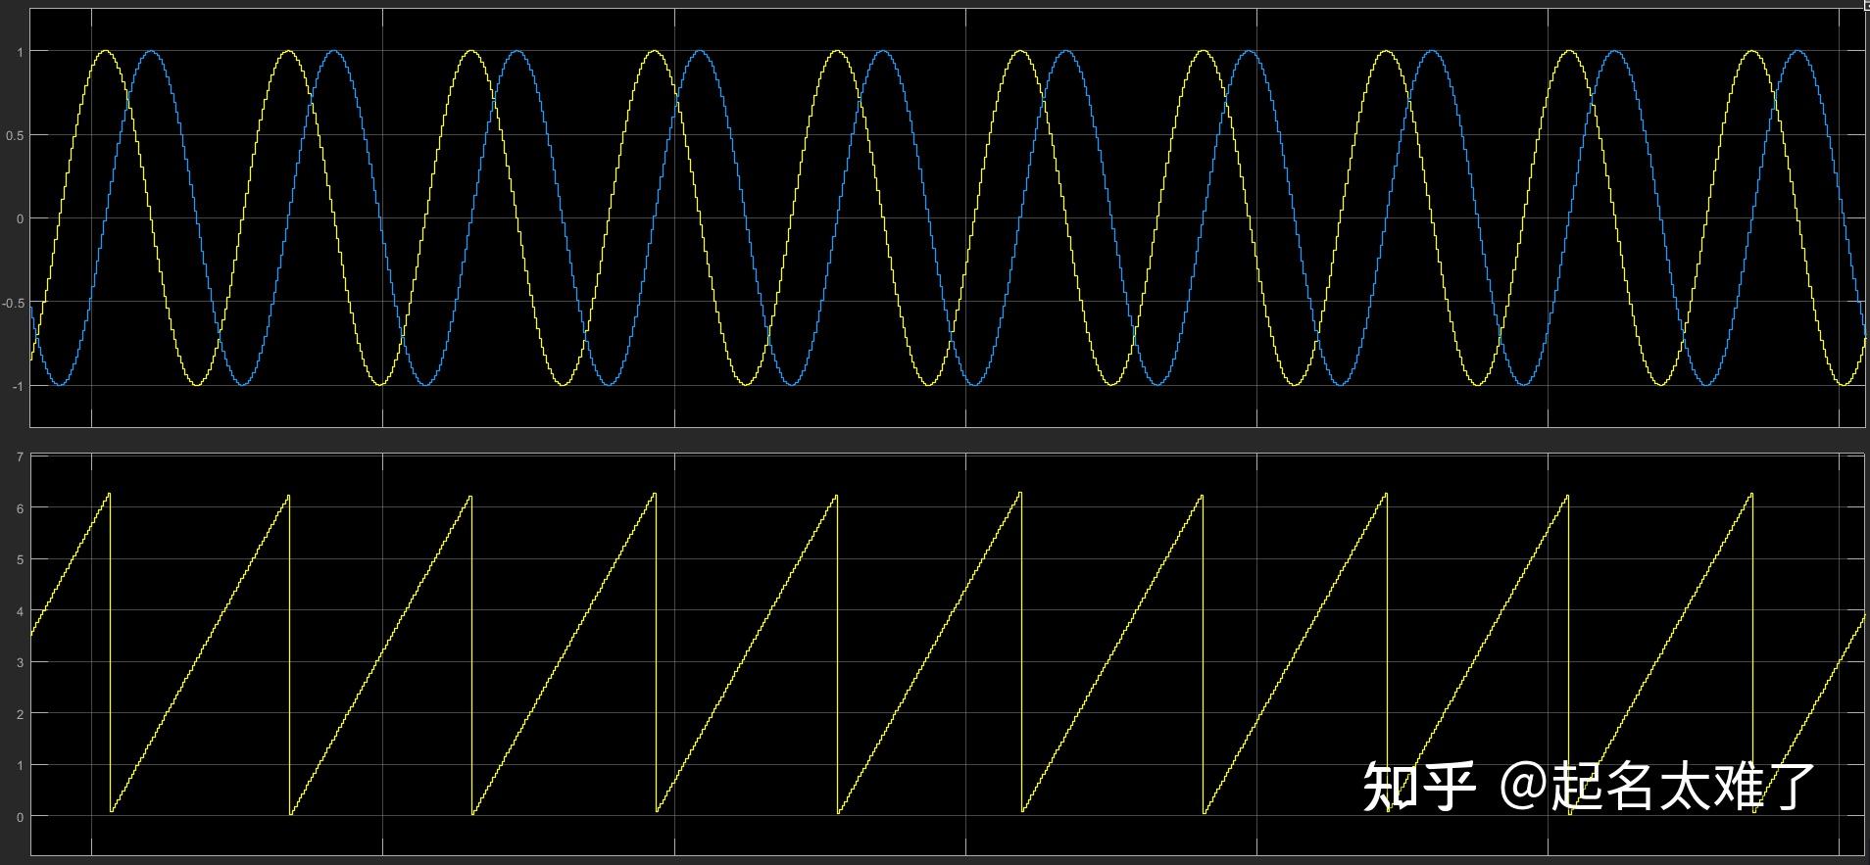
Task: Select the -0.5 y-axis tick label
Action: [x=15, y=303]
